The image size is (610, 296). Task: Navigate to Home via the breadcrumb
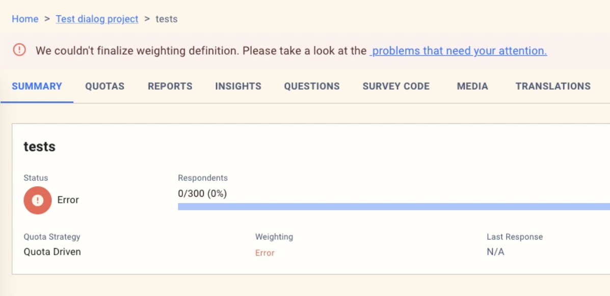[25, 19]
